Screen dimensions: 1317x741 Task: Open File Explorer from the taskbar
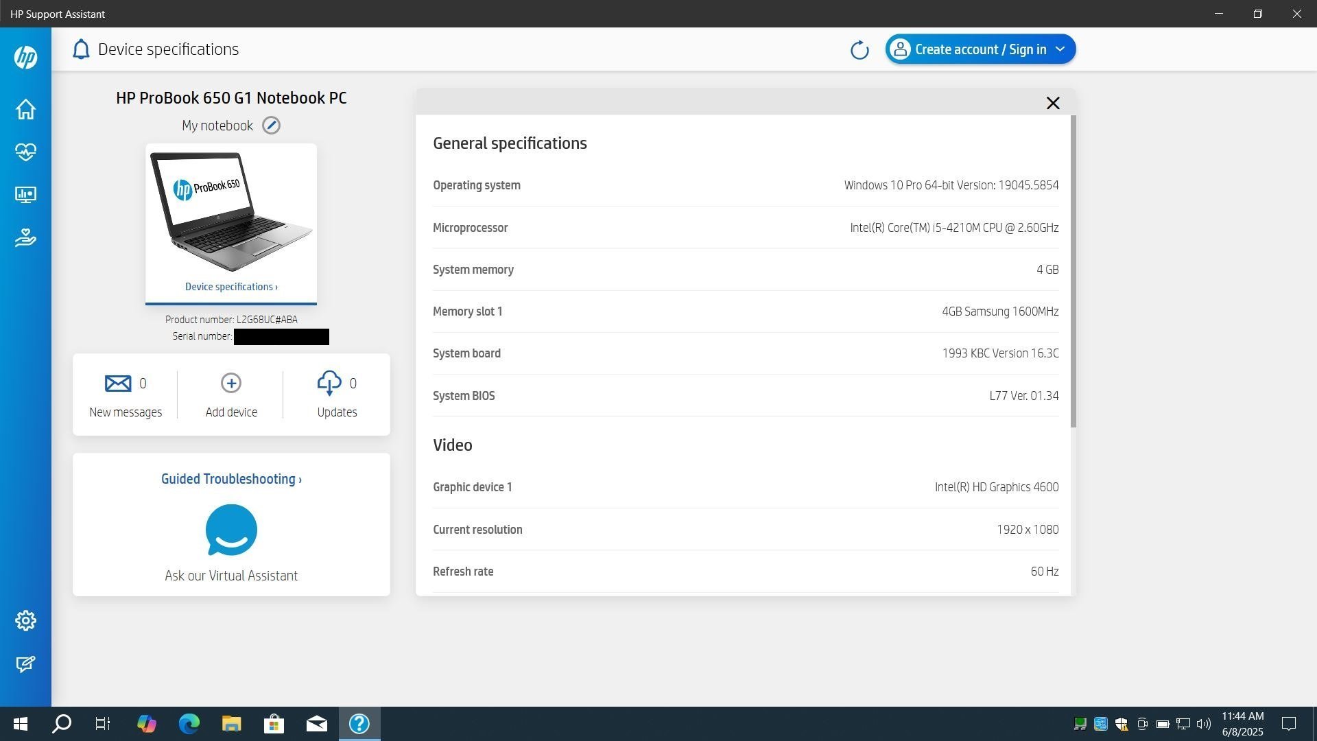231,724
